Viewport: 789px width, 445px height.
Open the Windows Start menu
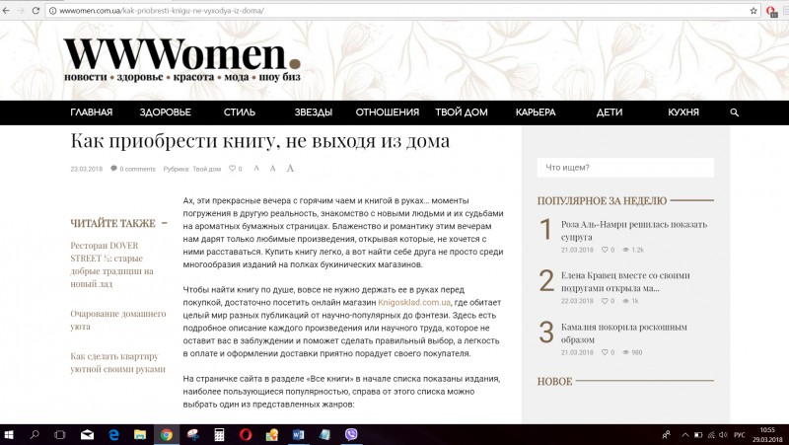(9, 434)
